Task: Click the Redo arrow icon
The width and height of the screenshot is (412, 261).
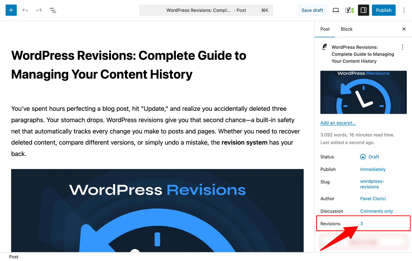Action: 39,10
